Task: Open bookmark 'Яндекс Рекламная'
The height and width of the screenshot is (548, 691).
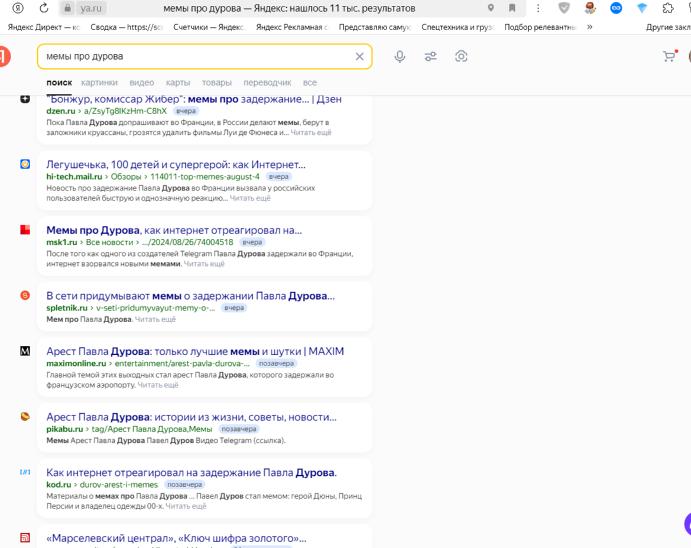Action: [x=292, y=27]
